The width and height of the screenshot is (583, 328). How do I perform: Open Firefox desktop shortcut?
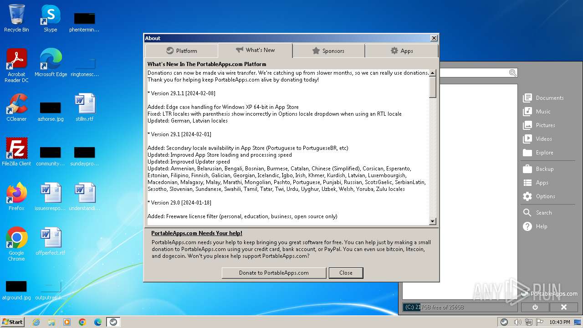pos(16,197)
